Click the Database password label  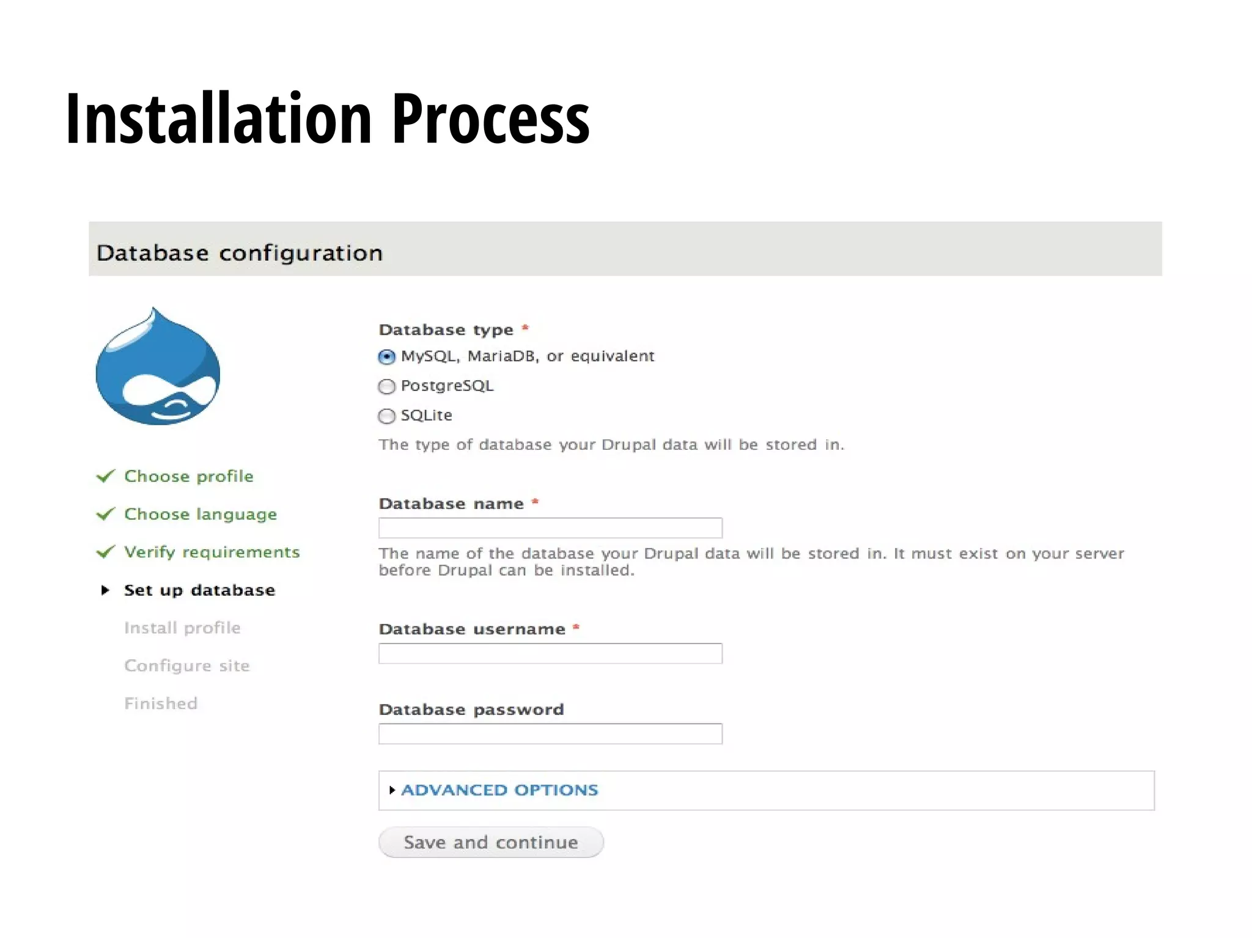471,709
